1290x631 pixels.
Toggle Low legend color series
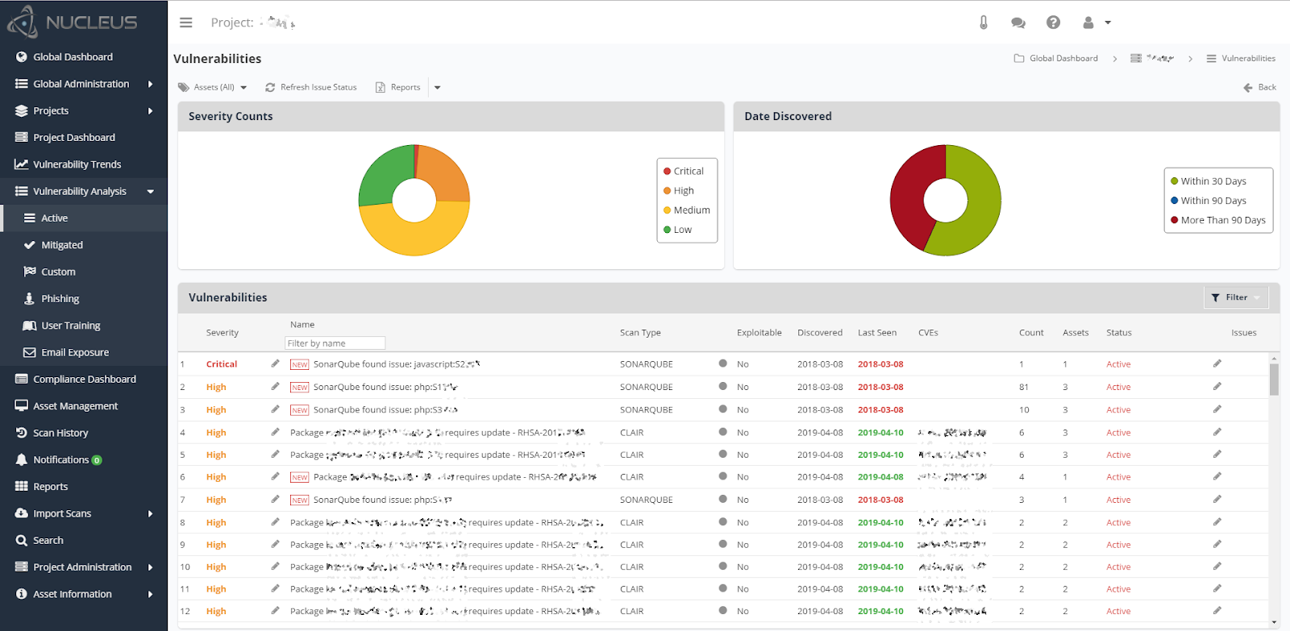point(678,230)
